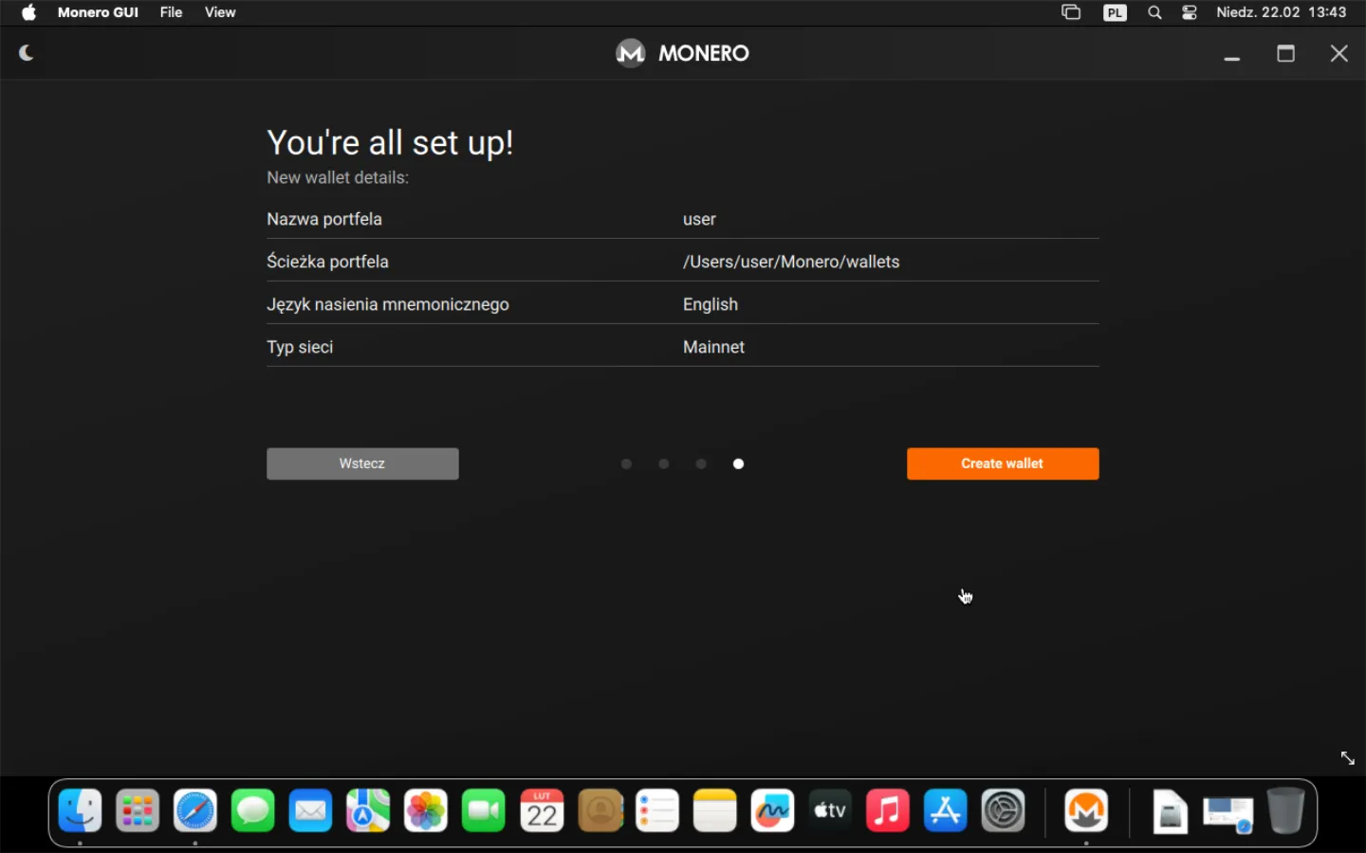Click the "Język nasienia mnemonicznego" label

pos(388,304)
